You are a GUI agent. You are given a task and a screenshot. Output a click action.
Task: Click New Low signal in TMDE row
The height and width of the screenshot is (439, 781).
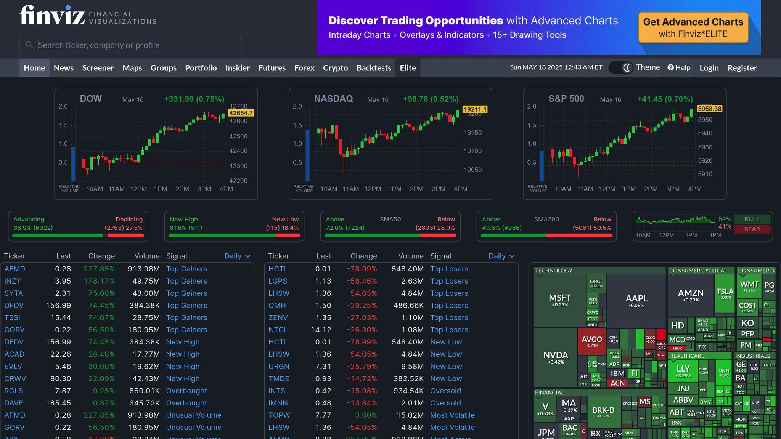tap(446, 378)
